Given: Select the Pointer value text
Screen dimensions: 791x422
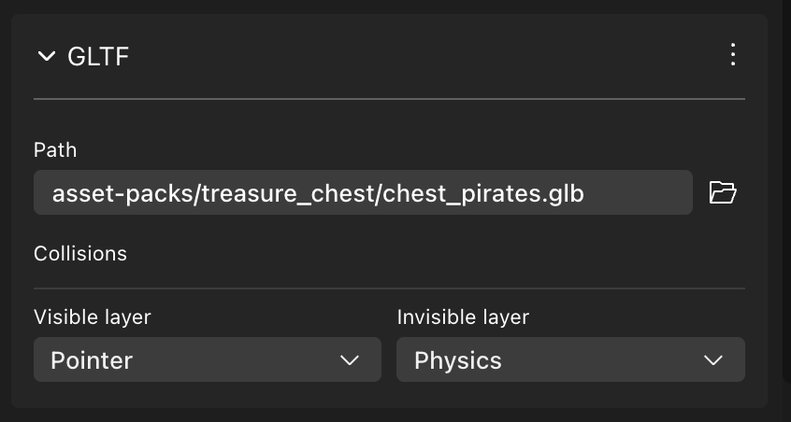Looking at the screenshot, I should click(92, 360).
